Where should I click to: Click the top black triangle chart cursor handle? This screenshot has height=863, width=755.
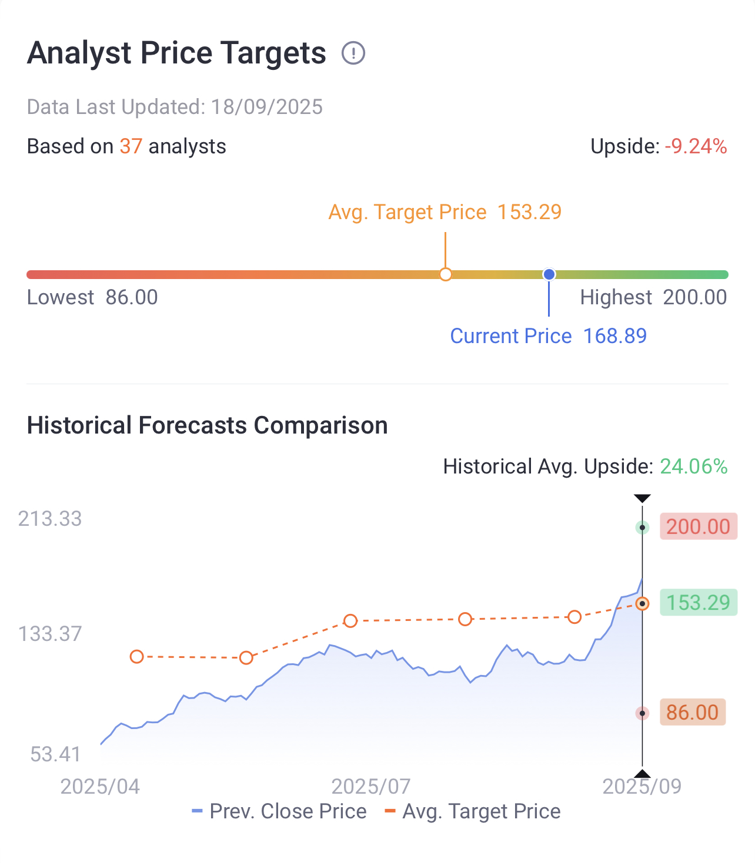coord(642,498)
